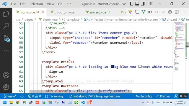
Task: Switch to the ui-button.vue tab
Action: (x=64, y=12)
